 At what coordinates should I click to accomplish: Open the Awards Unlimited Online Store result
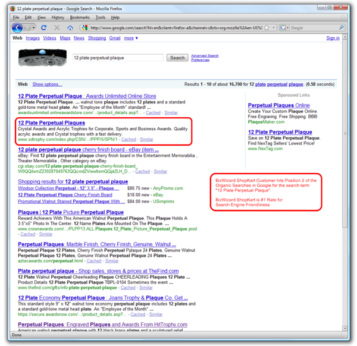pos(87,96)
